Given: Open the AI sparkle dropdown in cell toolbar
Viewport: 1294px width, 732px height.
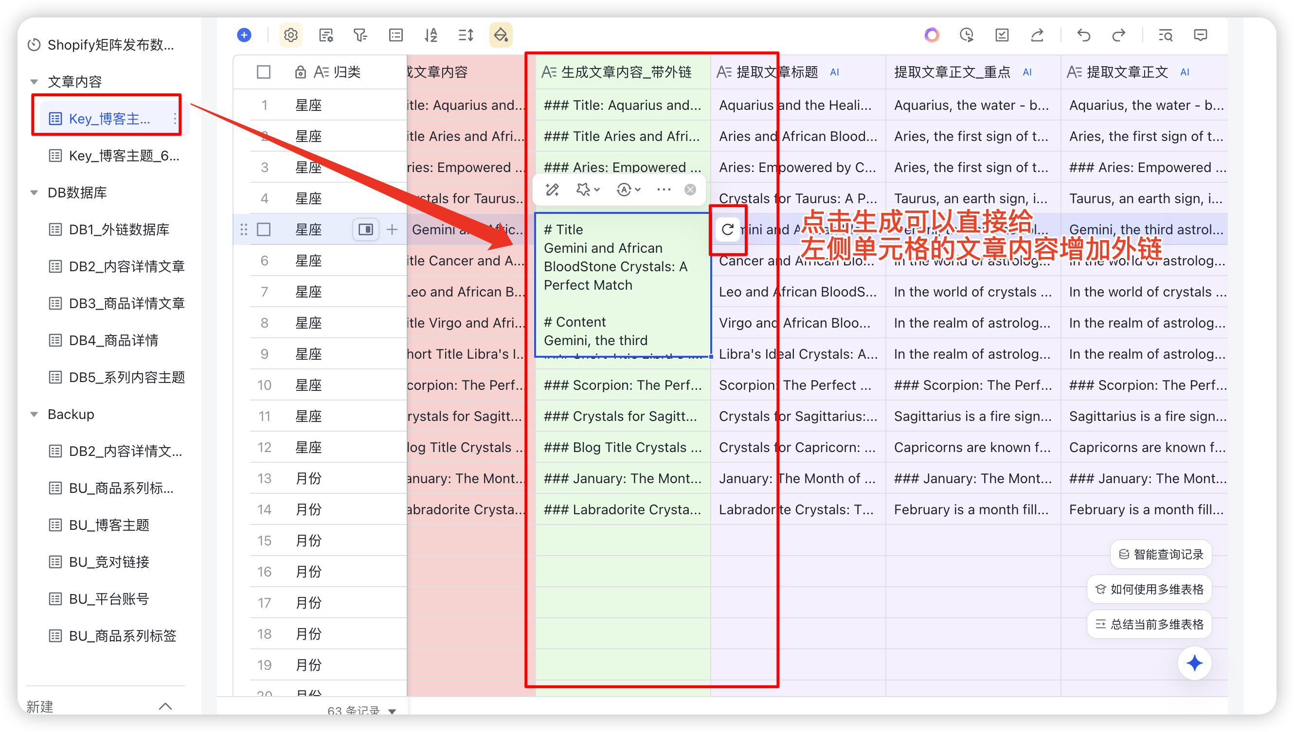Looking at the screenshot, I should tap(588, 190).
